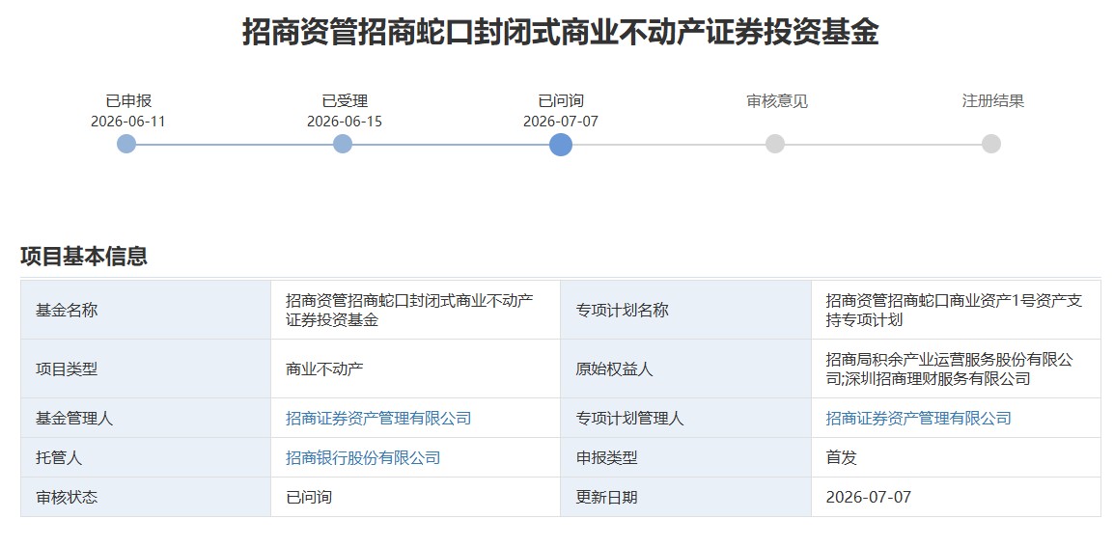Click the grey 审核意见 progress circle
This screenshot has width=1114, height=546.
(x=775, y=144)
